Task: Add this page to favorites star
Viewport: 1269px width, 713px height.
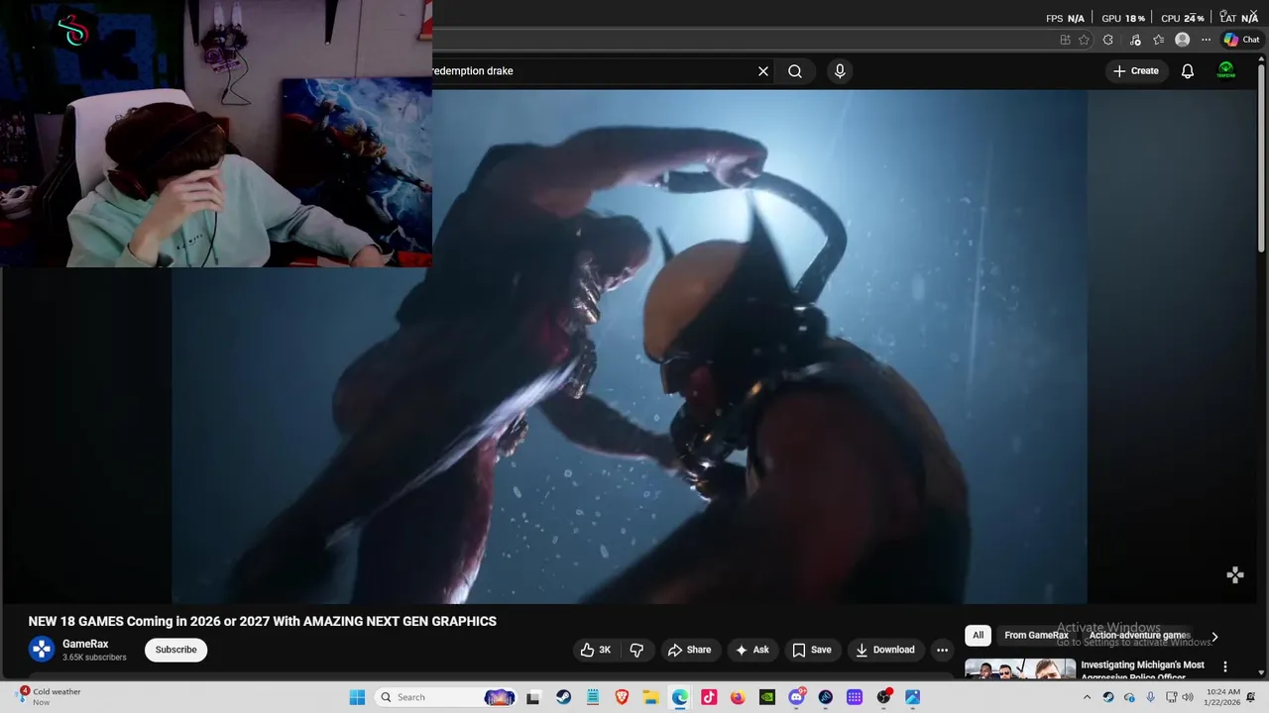Action: tap(1084, 40)
